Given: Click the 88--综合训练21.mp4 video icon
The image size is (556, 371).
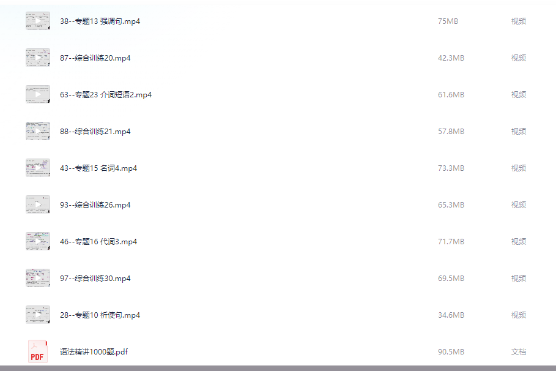Looking at the screenshot, I should (x=37, y=131).
